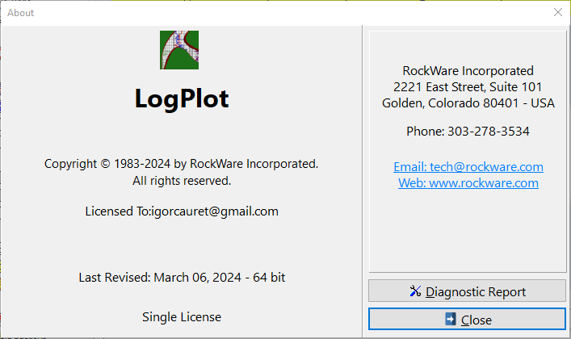The image size is (571, 339).
Task: Click '2221 East Street, Suite 101' line
Action: tap(468, 86)
